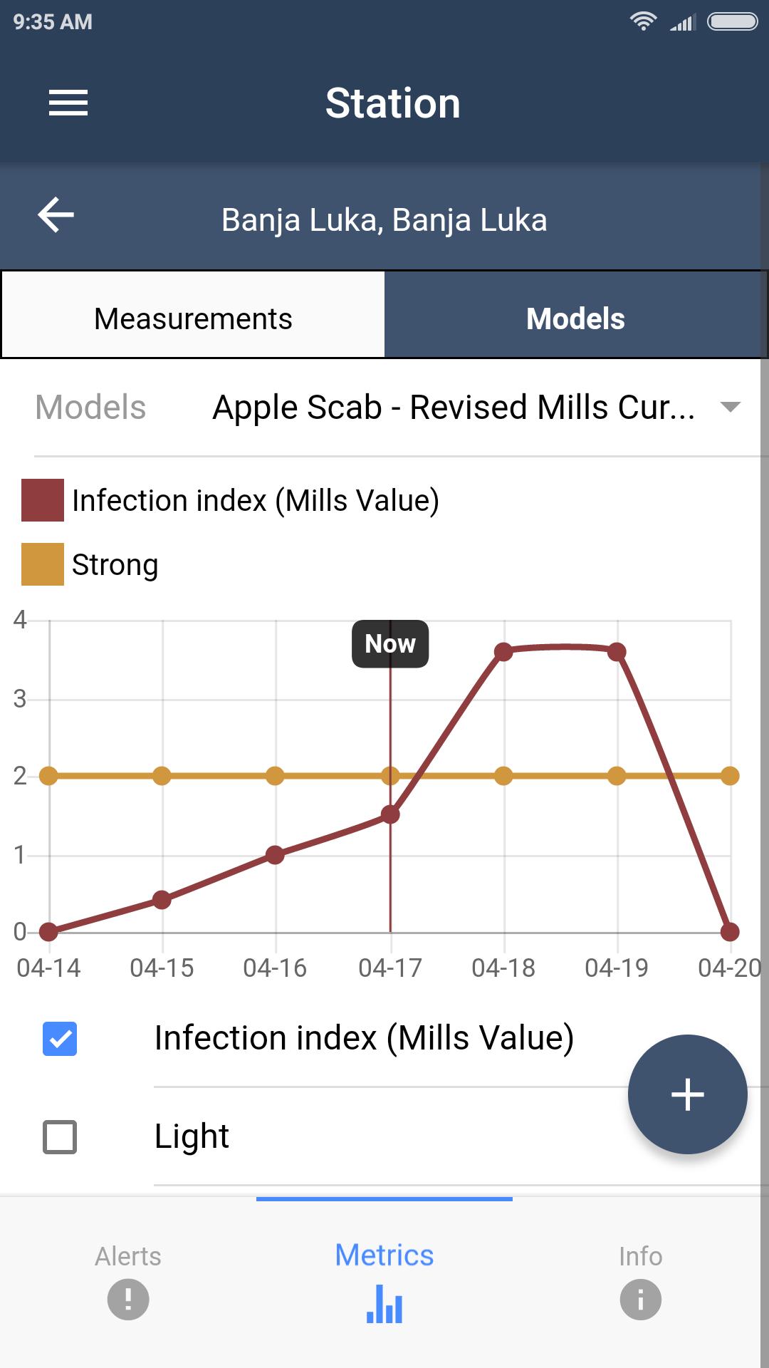Switch to the Measurements tab
This screenshot has height=1368, width=769.
click(193, 318)
